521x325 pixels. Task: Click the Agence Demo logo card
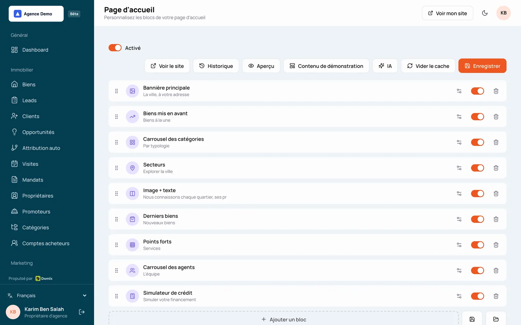click(x=36, y=14)
